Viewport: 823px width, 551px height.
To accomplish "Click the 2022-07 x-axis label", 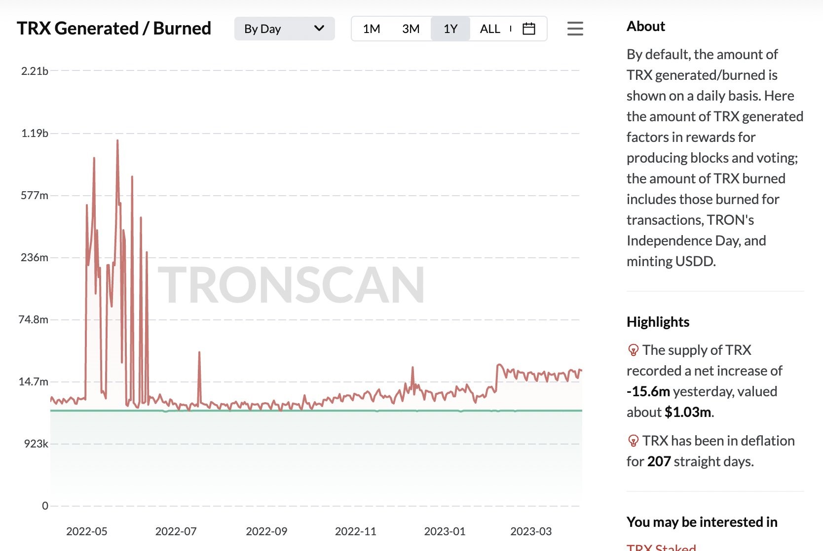I will [x=176, y=531].
